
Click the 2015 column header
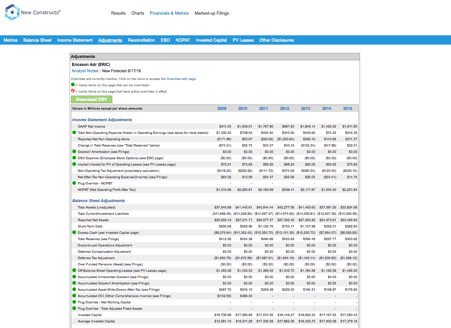[x=348, y=109]
